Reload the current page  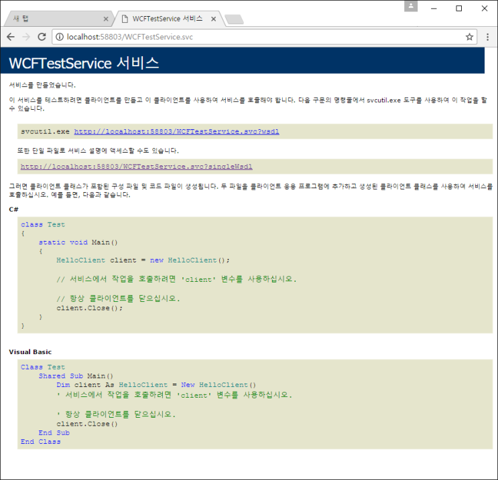tap(42, 37)
